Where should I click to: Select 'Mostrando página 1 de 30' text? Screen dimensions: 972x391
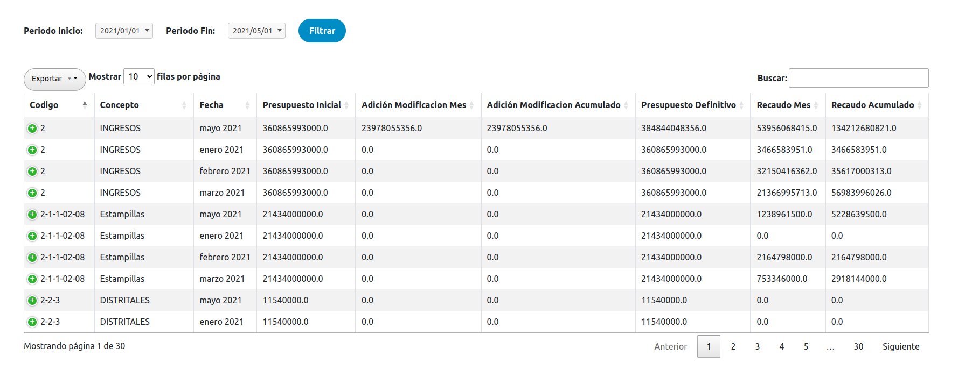click(x=74, y=346)
